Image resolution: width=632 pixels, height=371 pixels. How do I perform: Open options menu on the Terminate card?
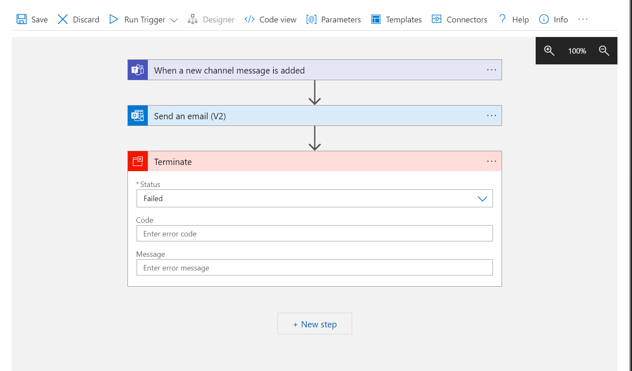pos(491,161)
